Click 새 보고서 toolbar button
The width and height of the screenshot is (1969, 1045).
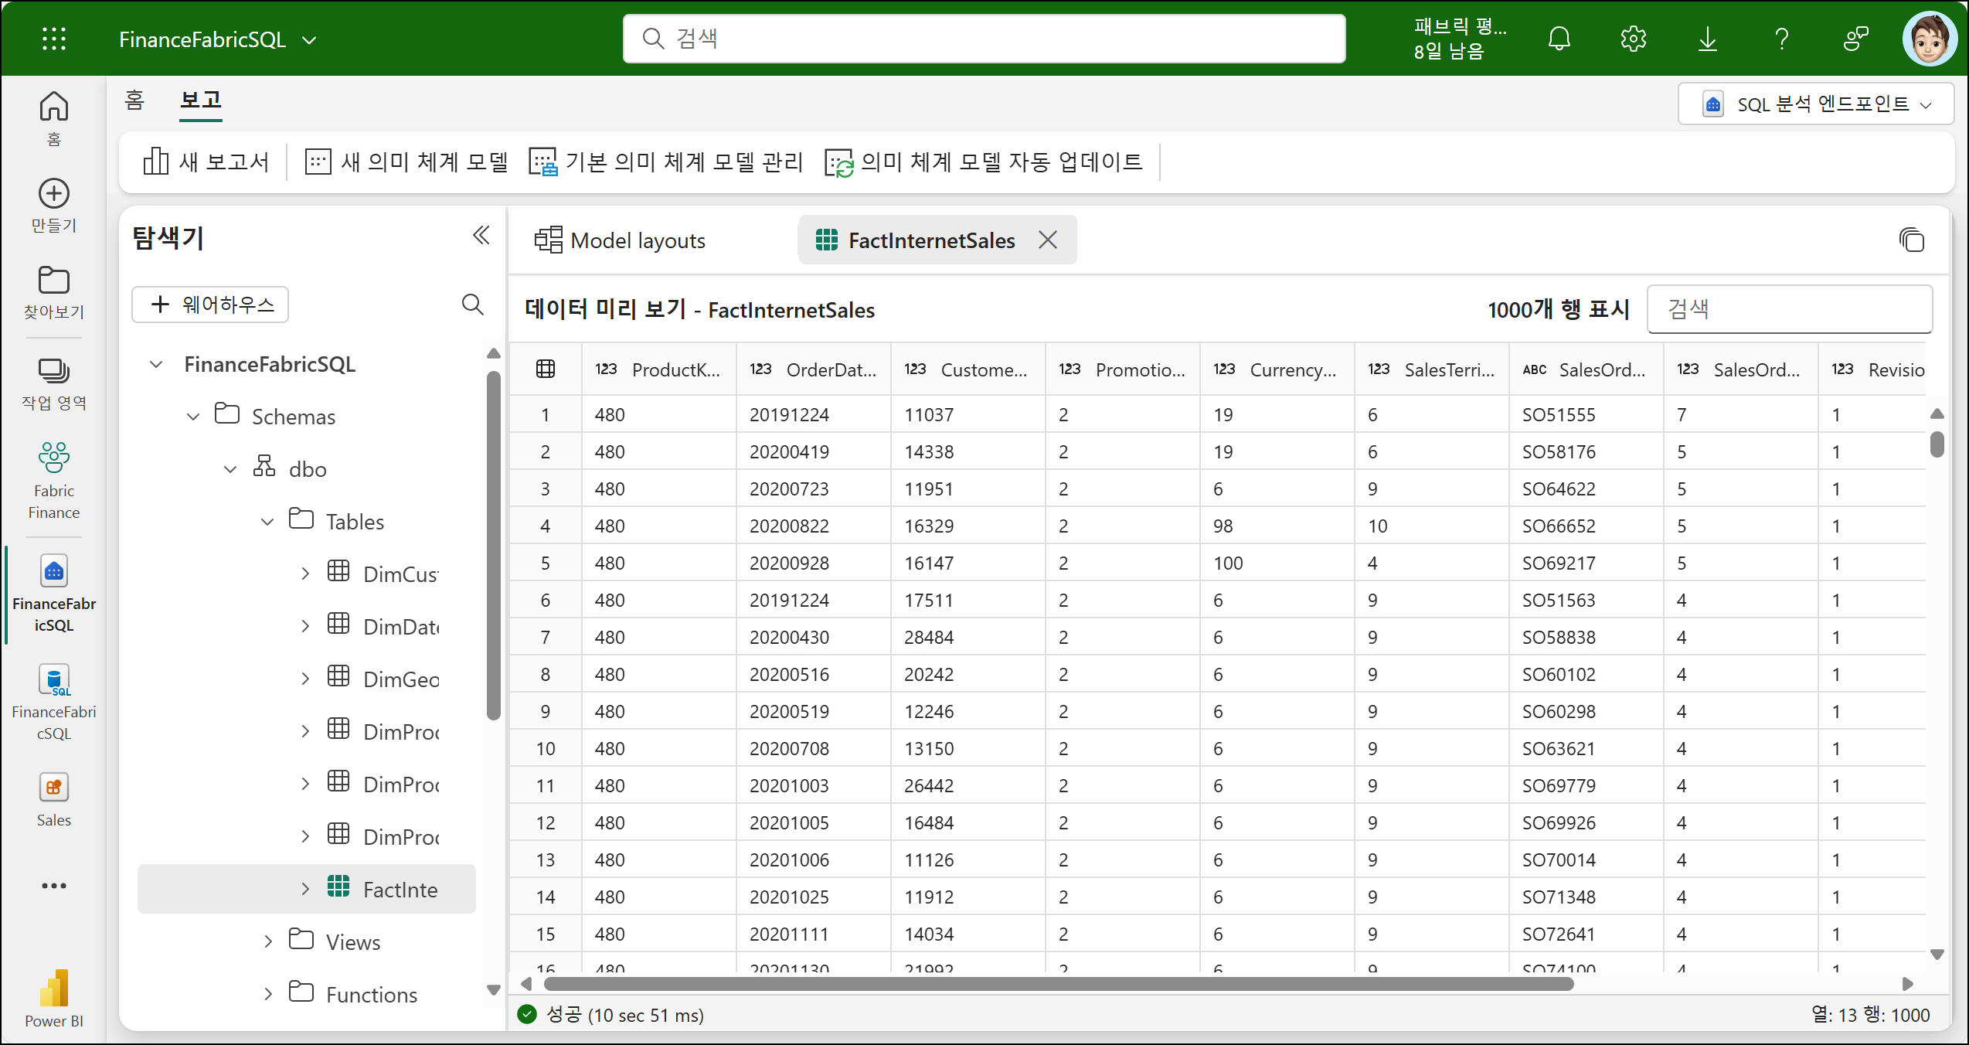(206, 162)
